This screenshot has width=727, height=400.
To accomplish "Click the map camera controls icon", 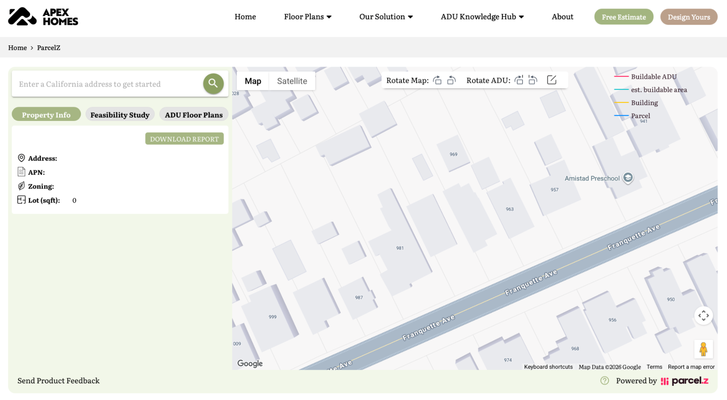I will 703,315.
